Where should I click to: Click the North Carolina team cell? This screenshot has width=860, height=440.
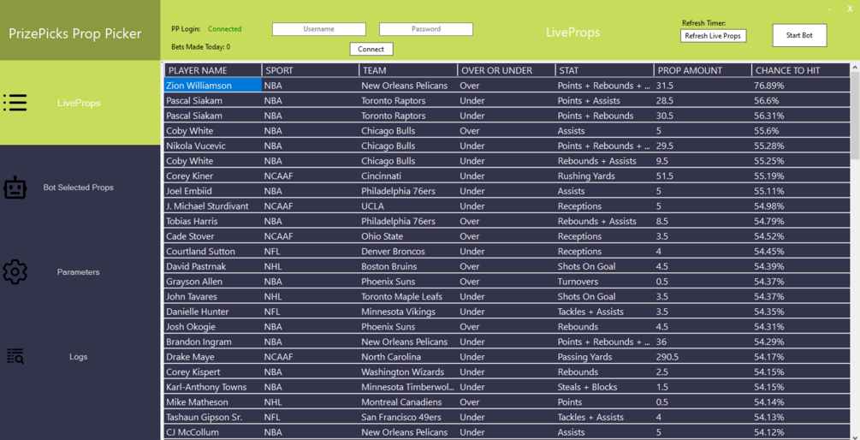(408, 357)
